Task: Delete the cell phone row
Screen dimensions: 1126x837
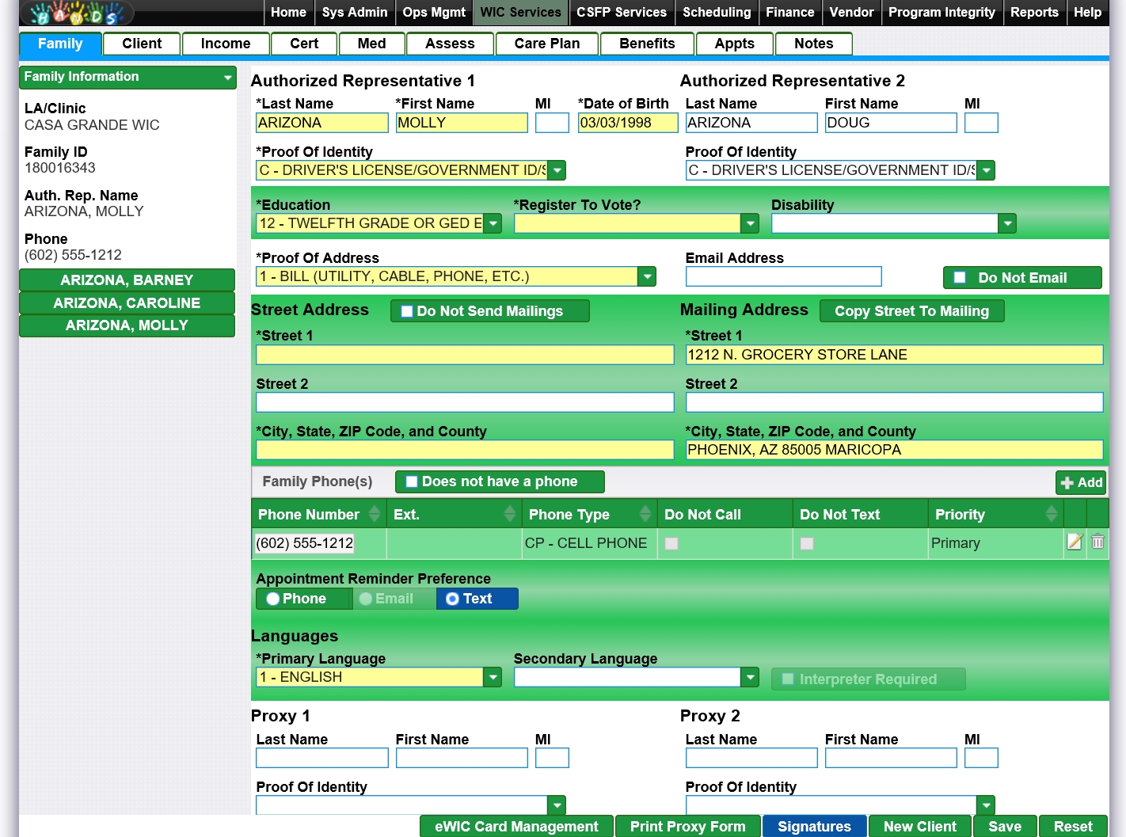Action: point(1097,542)
